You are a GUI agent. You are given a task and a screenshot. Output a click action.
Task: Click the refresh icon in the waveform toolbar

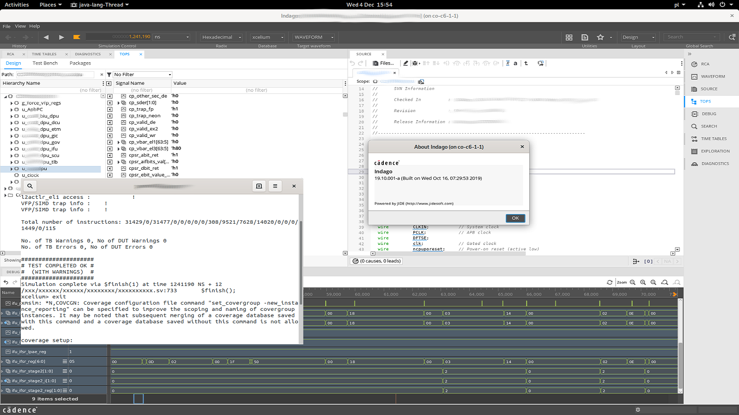point(609,282)
